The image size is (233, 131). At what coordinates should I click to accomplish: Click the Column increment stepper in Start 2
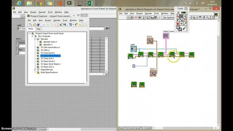click(x=17, y=45)
